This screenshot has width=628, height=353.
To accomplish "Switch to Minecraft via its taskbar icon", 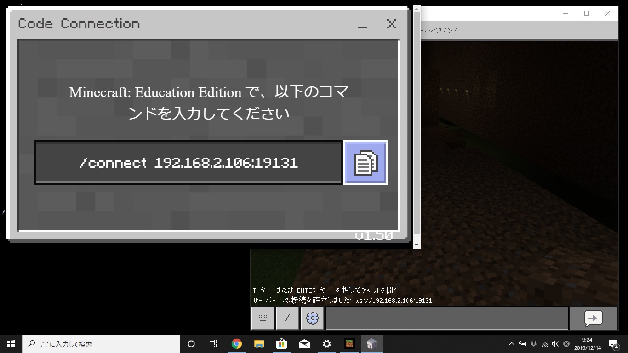I will (349, 344).
